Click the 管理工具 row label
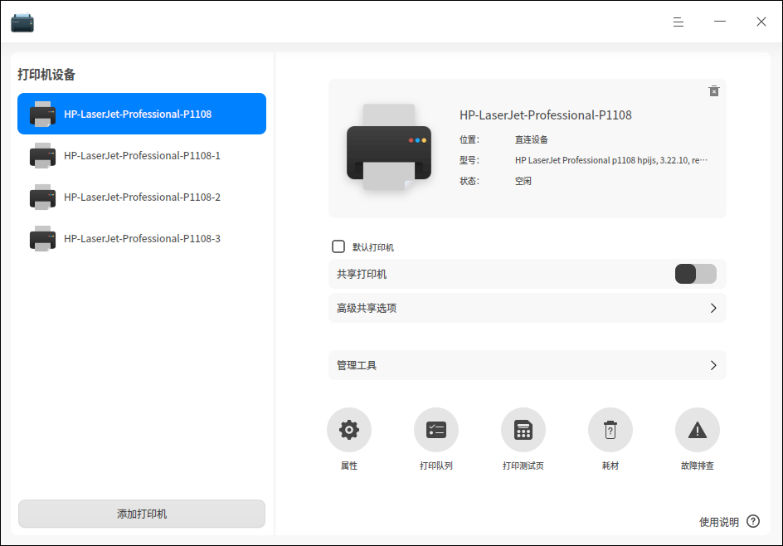Viewport: 783px width, 546px height. (x=357, y=366)
